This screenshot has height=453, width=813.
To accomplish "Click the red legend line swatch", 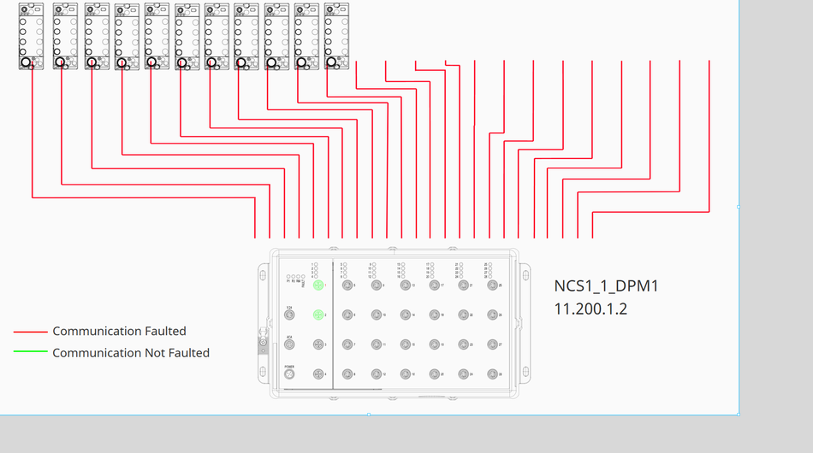I will click(31, 332).
